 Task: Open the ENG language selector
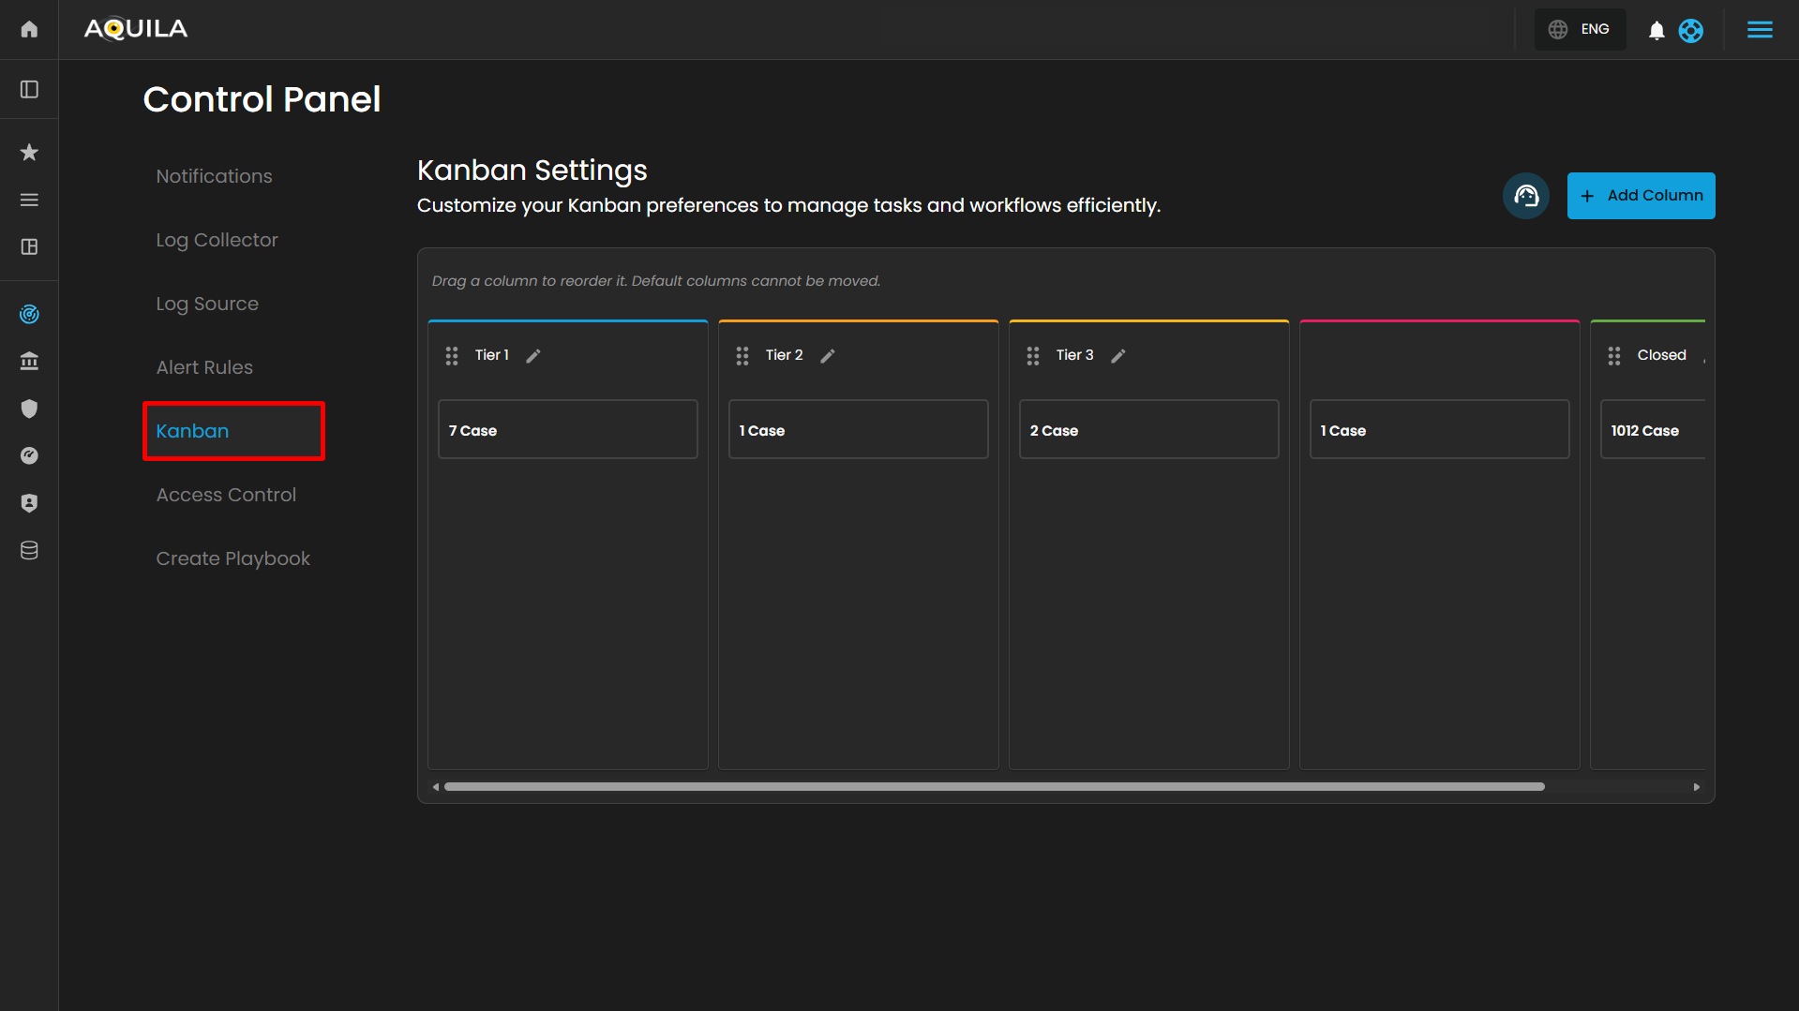tap(1580, 29)
